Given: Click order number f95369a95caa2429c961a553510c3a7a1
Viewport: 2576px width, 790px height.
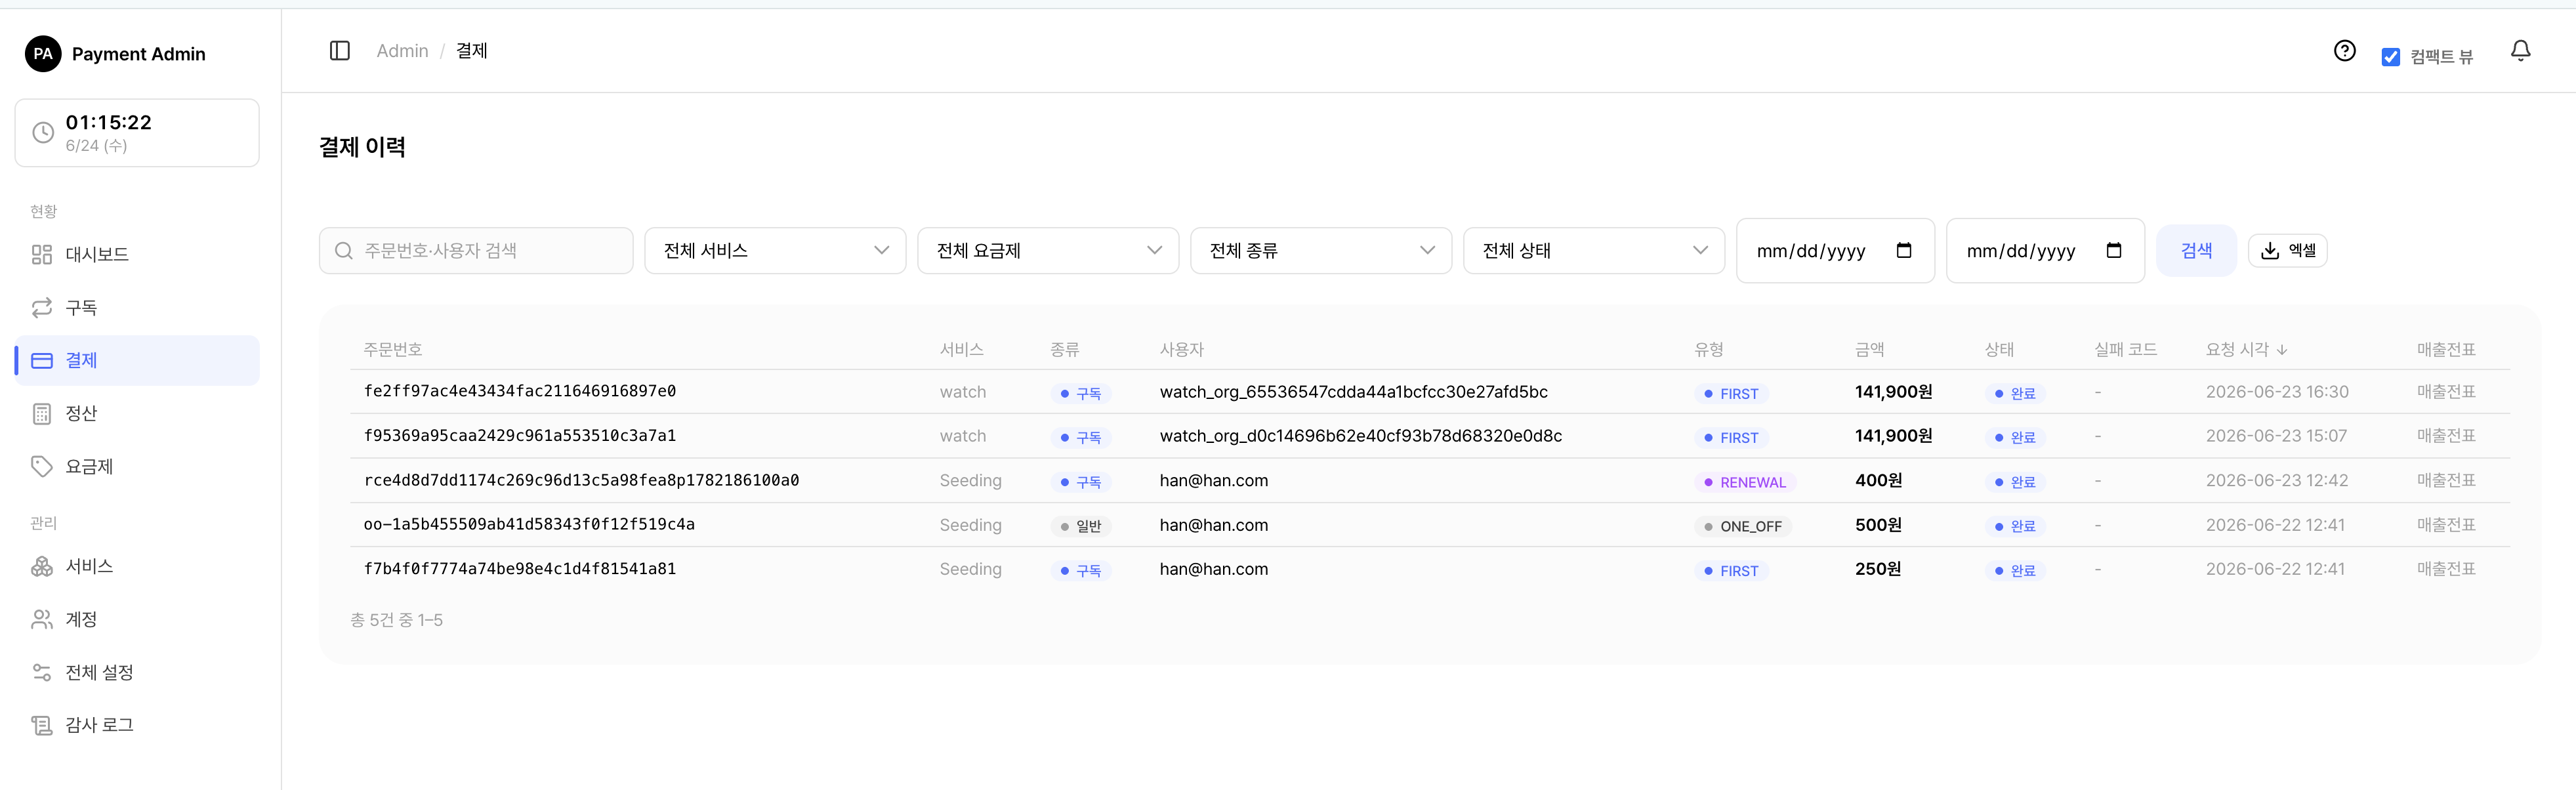Looking at the screenshot, I should [x=520, y=436].
